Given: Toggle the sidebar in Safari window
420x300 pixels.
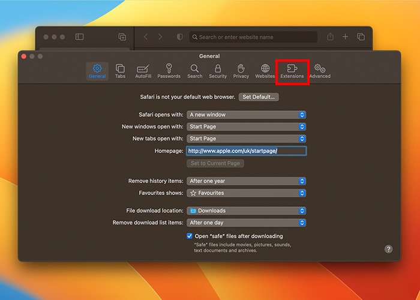Looking at the screenshot, I should 79,37.
